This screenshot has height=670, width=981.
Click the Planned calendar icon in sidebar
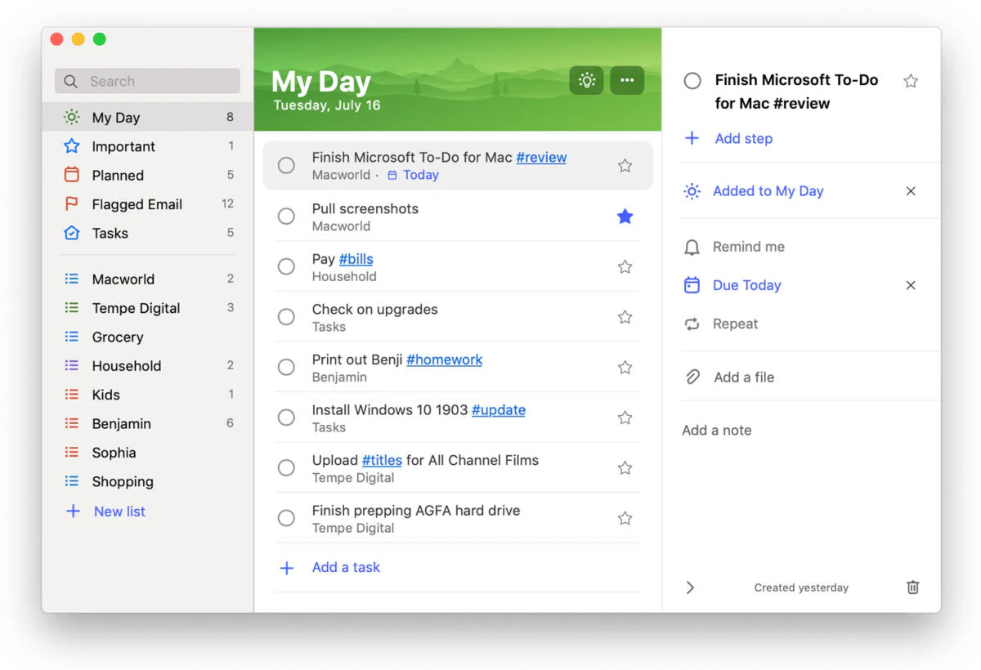click(x=72, y=175)
